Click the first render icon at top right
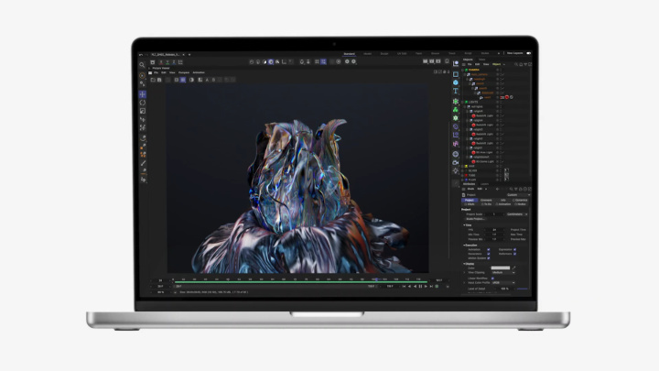The height and width of the screenshot is (371, 659). pyautogui.click(x=426, y=61)
